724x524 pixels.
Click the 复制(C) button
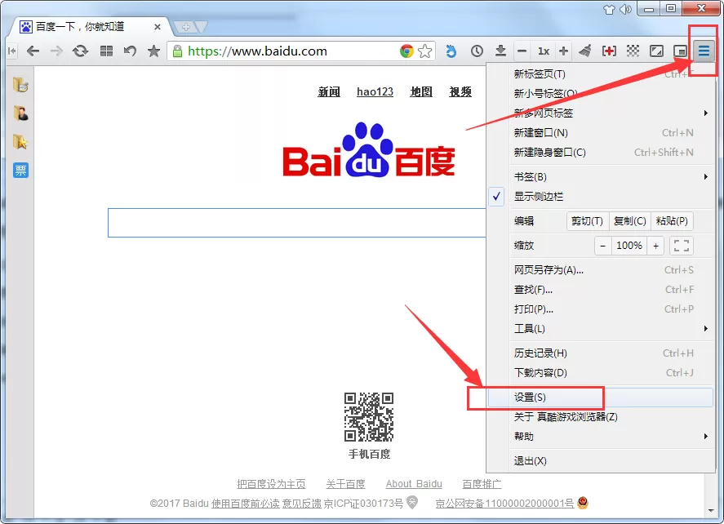(x=630, y=221)
